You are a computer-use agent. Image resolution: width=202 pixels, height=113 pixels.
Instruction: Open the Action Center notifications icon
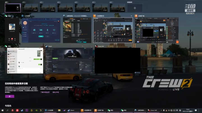coord(196,110)
